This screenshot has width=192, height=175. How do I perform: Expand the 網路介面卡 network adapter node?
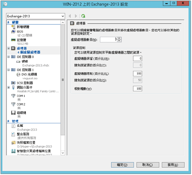(x=9, y=87)
